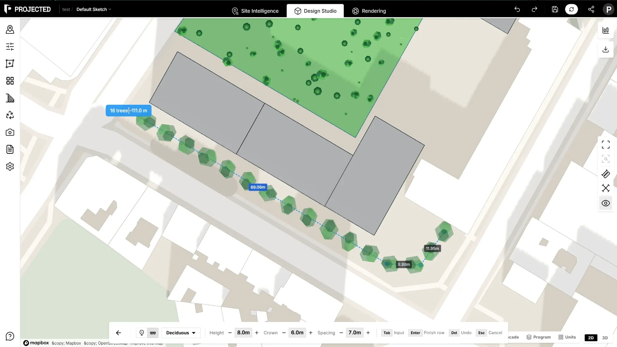Switch the view to 3D

[605, 338]
